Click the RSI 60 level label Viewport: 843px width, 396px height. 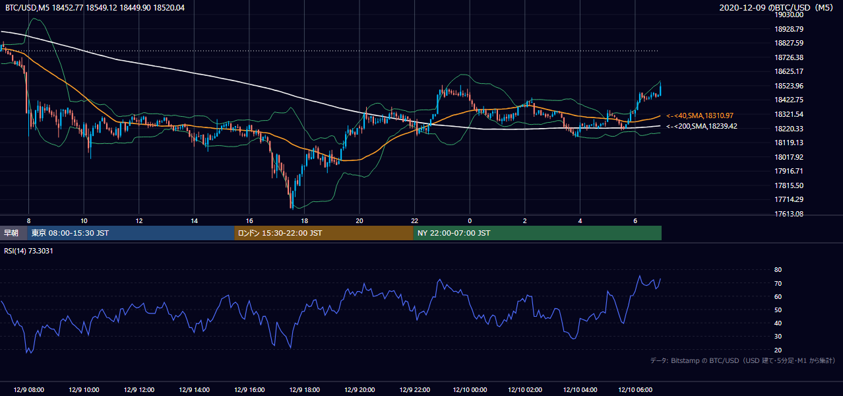coord(778,296)
